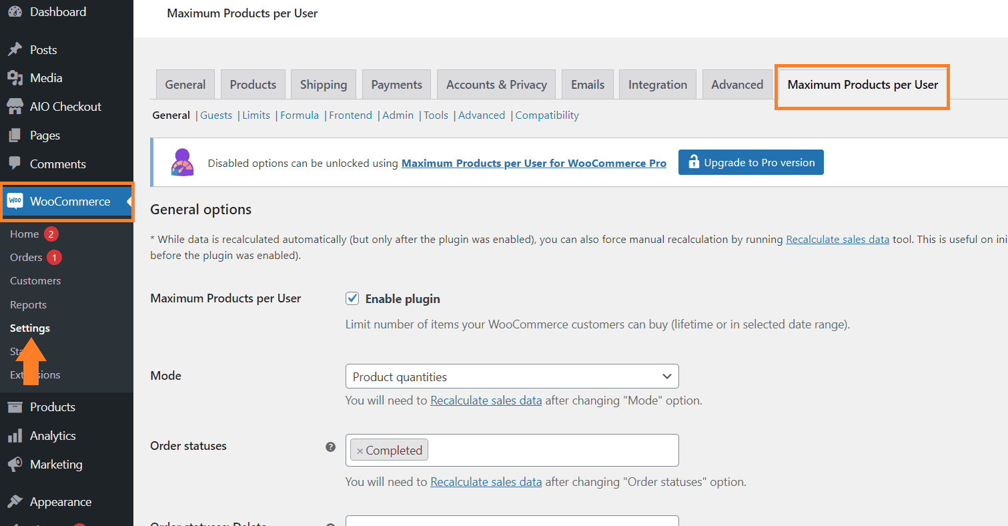
Task: Open WooCommerce Customers submenu item
Action: [x=35, y=280]
